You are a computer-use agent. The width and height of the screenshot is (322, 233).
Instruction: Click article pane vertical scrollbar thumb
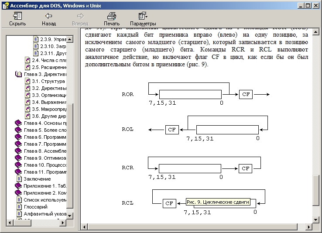315,191
